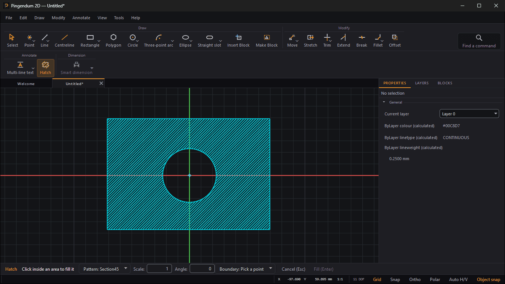Click Insert Block tool

coord(238,41)
